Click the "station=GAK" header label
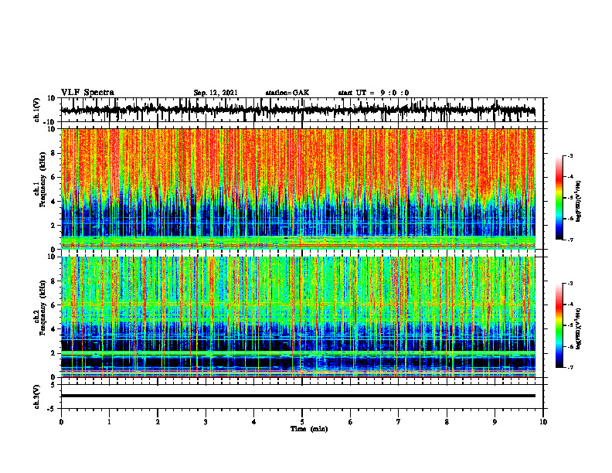612x473 pixels. pyautogui.click(x=287, y=93)
